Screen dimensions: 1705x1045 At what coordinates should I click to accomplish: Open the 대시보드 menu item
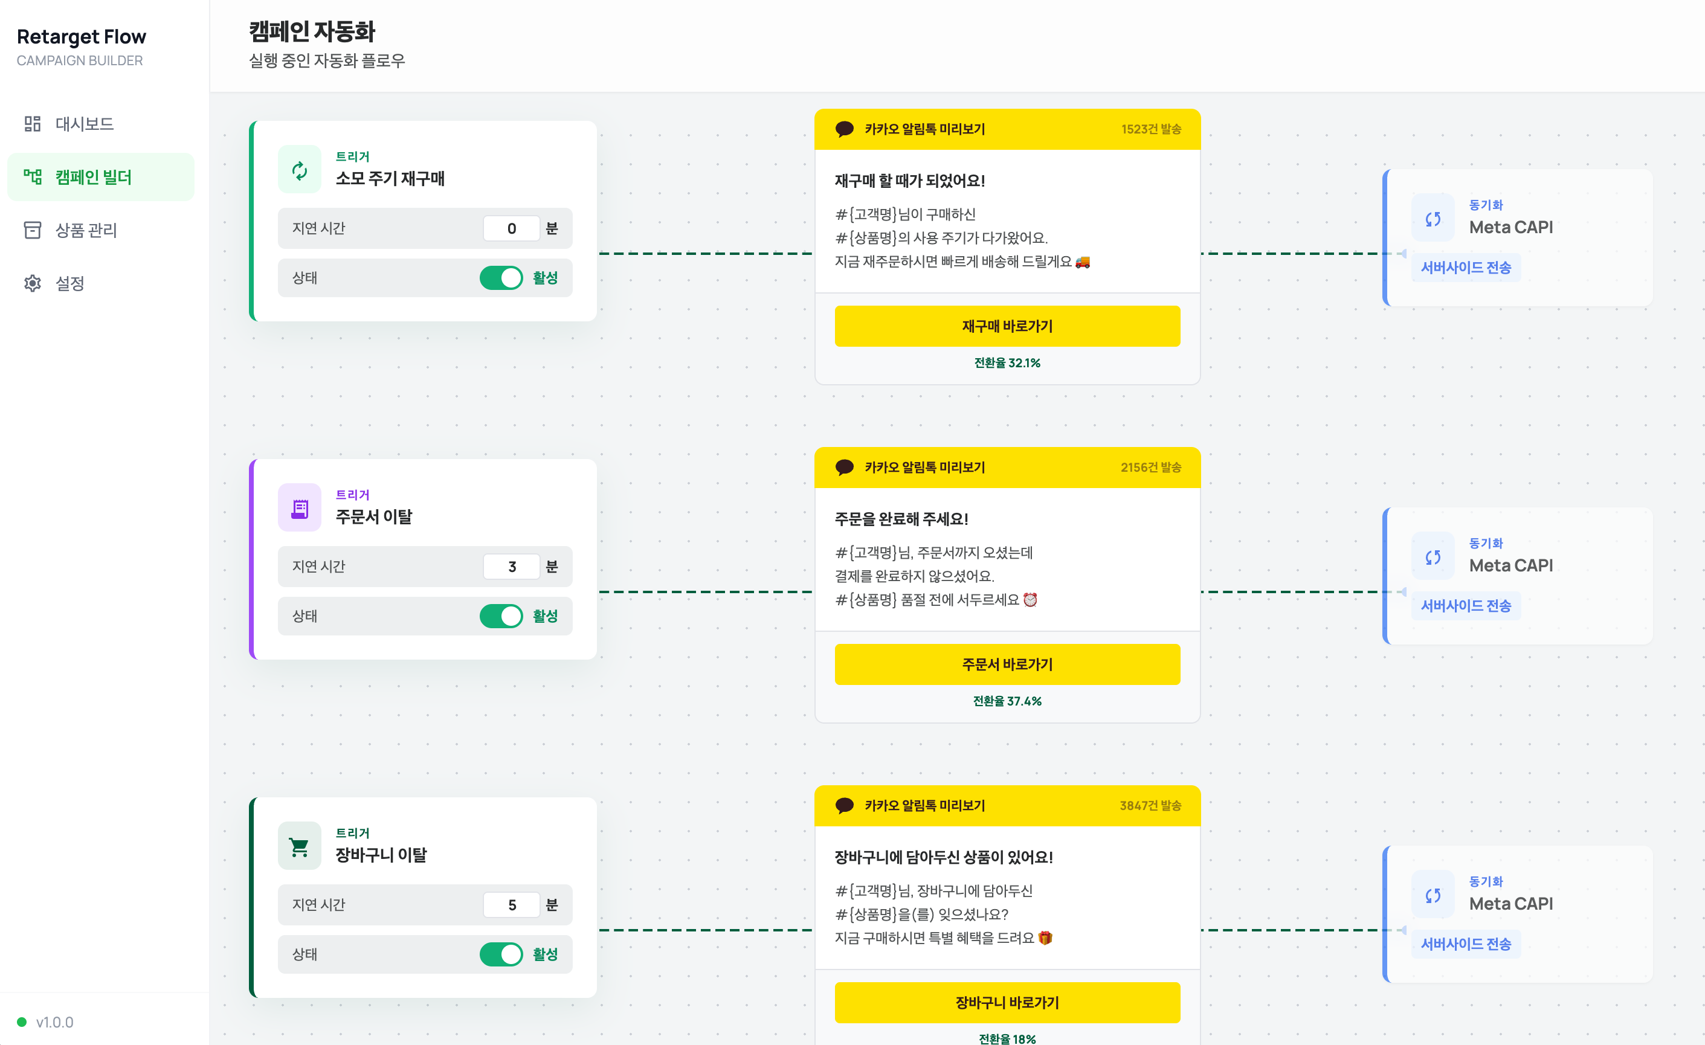(84, 124)
